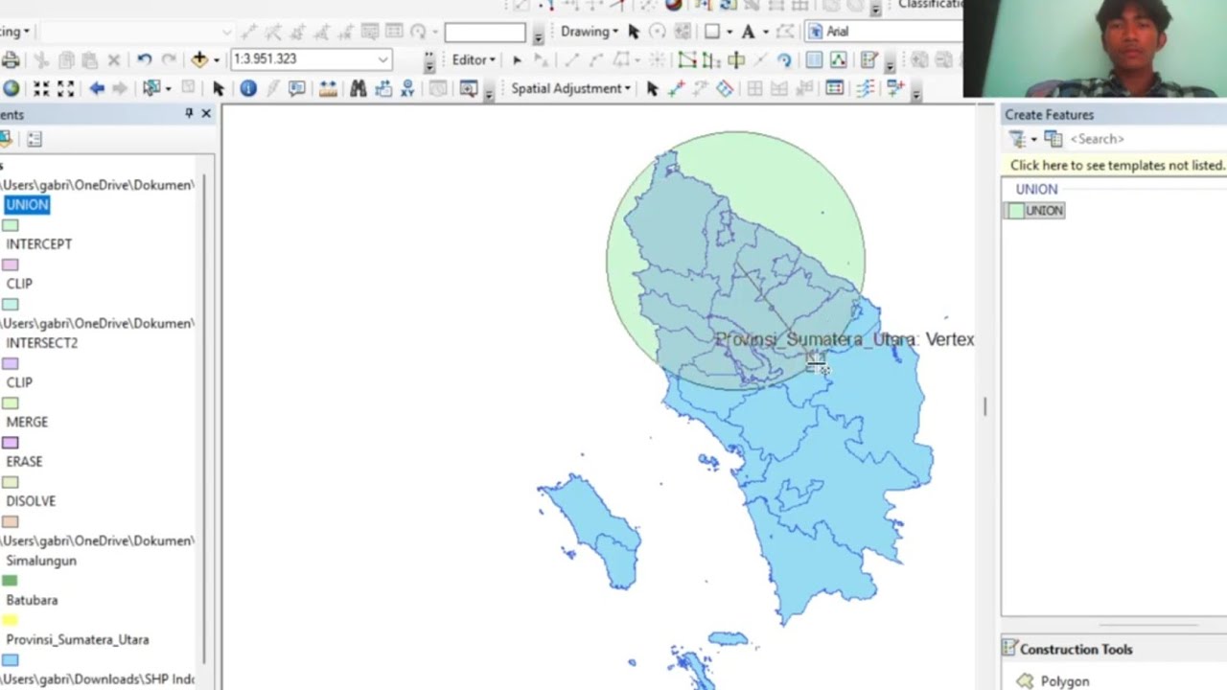Open the Text tool dropdown arrow
Image resolution: width=1227 pixels, height=690 pixels.
coord(764,31)
